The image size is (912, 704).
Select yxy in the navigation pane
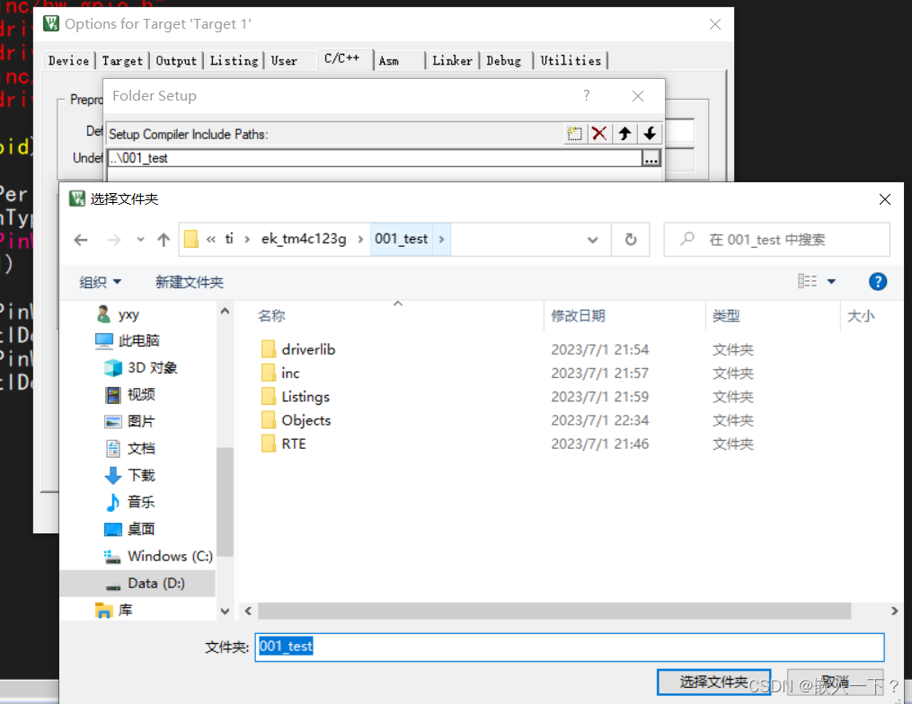pos(118,314)
